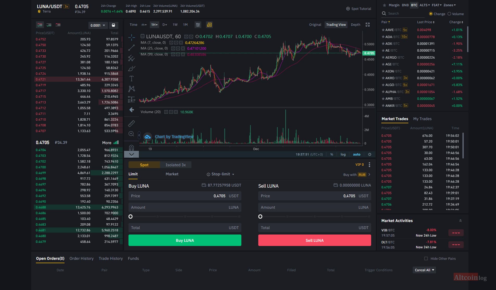The image size is (496, 290).
Task: Select the trend line drawing tool
Action: coord(132,48)
